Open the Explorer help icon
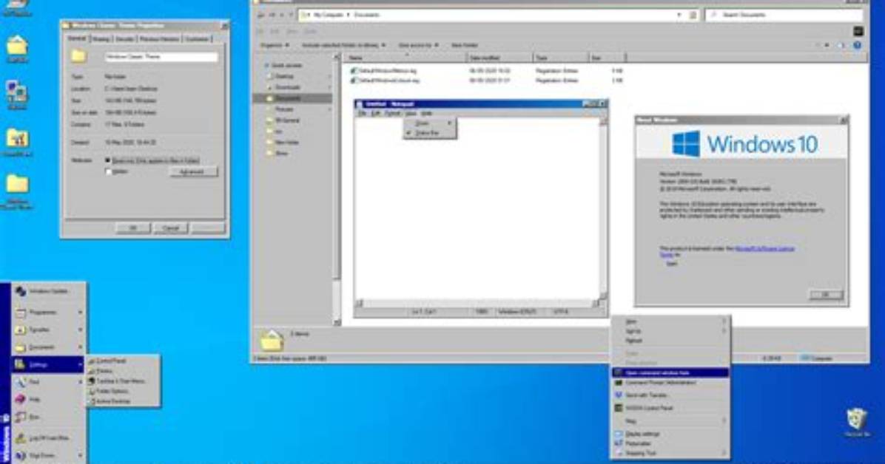The height and width of the screenshot is (464, 885). [857, 45]
